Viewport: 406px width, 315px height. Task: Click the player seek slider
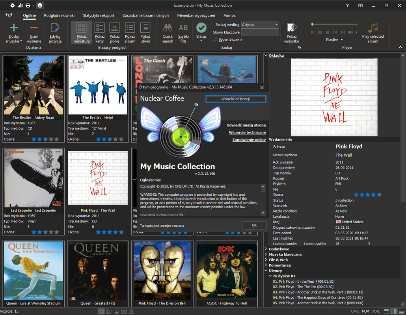pyautogui.click(x=335, y=24)
